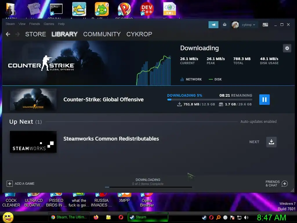Click the Auto-updates enabled text
This screenshot has width=297, height=223.
point(258,122)
